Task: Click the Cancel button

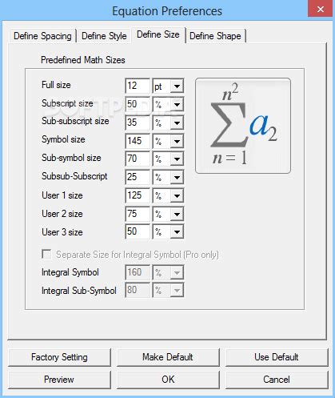Action: pos(277,380)
